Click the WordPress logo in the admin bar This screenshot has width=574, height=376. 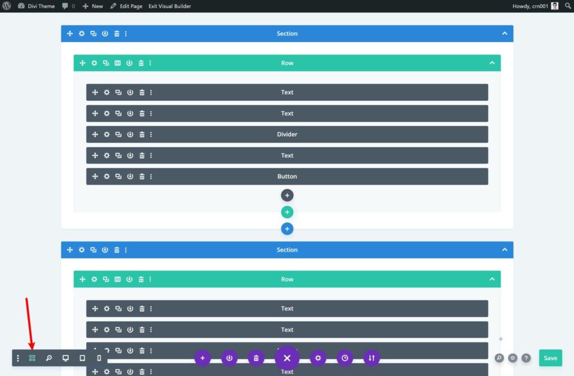7,6
